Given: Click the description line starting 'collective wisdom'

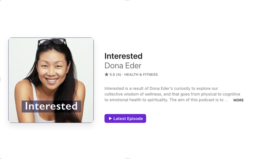Looking at the screenshot, I should (172, 94).
